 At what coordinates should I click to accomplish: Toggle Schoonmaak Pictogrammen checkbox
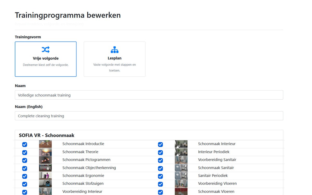tap(24, 160)
